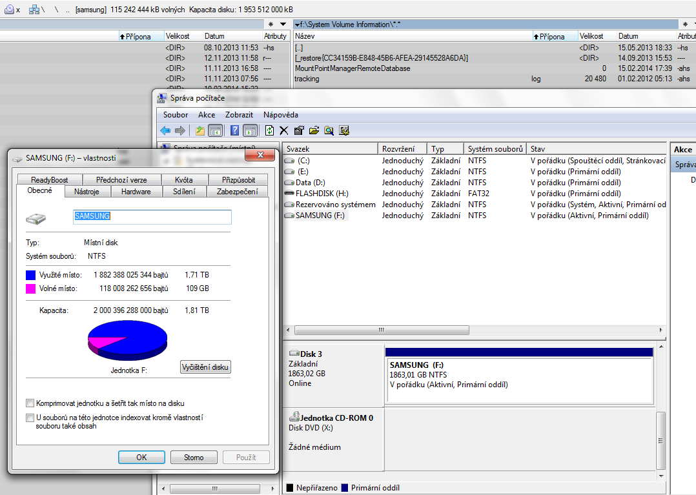
Task: Toggle the show/hide console tree icon
Action: click(x=215, y=130)
